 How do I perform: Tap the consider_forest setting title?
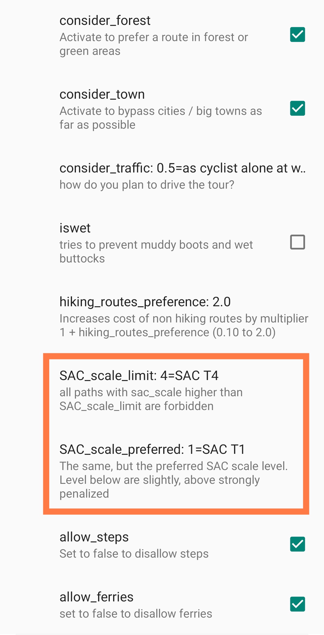pyautogui.click(x=105, y=21)
